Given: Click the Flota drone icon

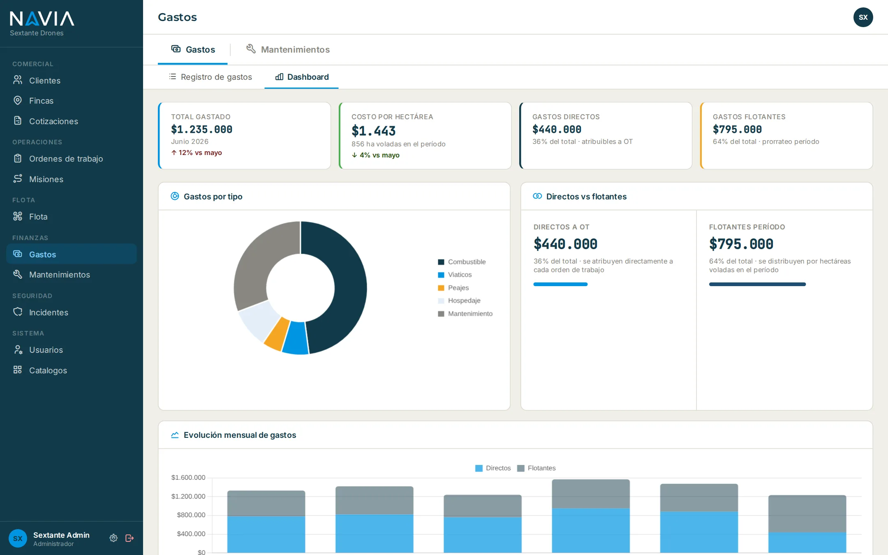Looking at the screenshot, I should pyautogui.click(x=18, y=216).
